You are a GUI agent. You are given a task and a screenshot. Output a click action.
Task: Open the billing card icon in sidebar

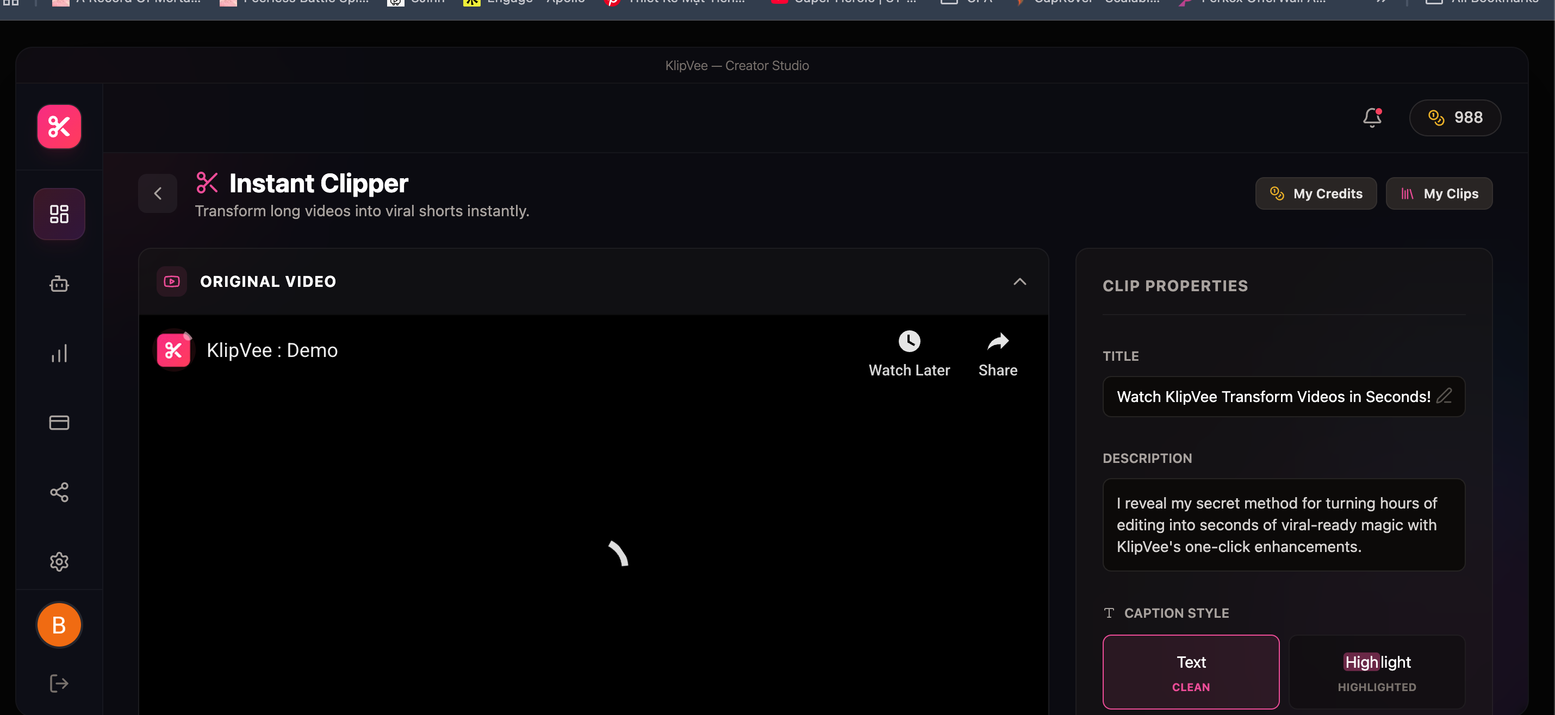point(59,422)
